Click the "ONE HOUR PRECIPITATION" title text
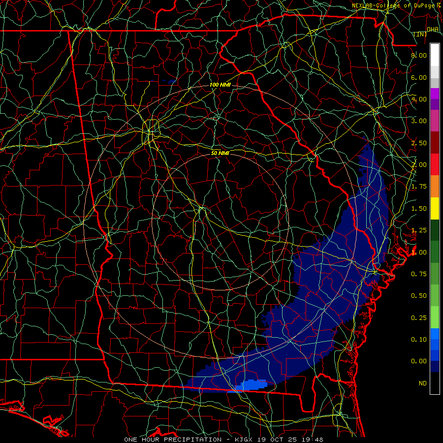The image size is (443, 443). coord(173,440)
